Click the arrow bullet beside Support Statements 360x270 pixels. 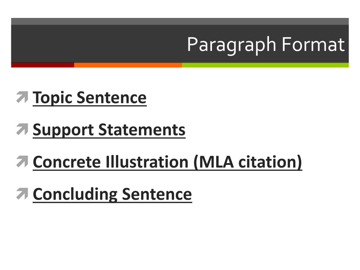(x=22, y=129)
